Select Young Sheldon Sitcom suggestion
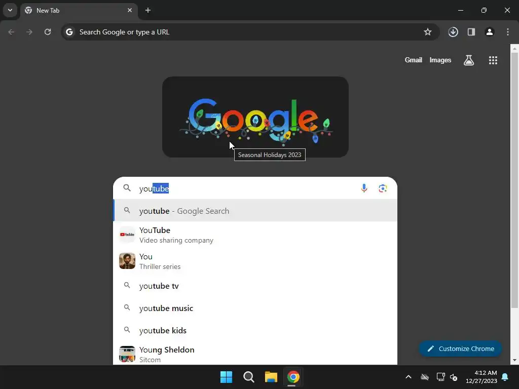Image resolution: width=519 pixels, height=389 pixels. 255,354
